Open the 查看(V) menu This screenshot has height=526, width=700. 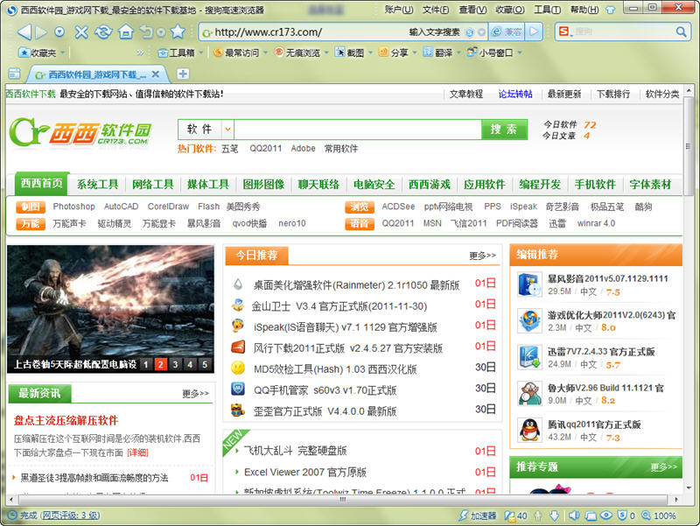pos(472,10)
